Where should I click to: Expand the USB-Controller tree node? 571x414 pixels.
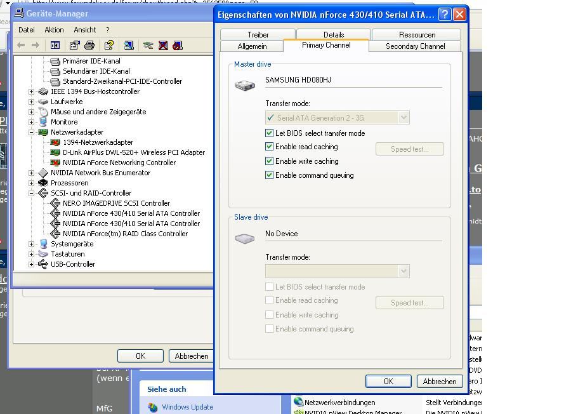tap(31, 264)
